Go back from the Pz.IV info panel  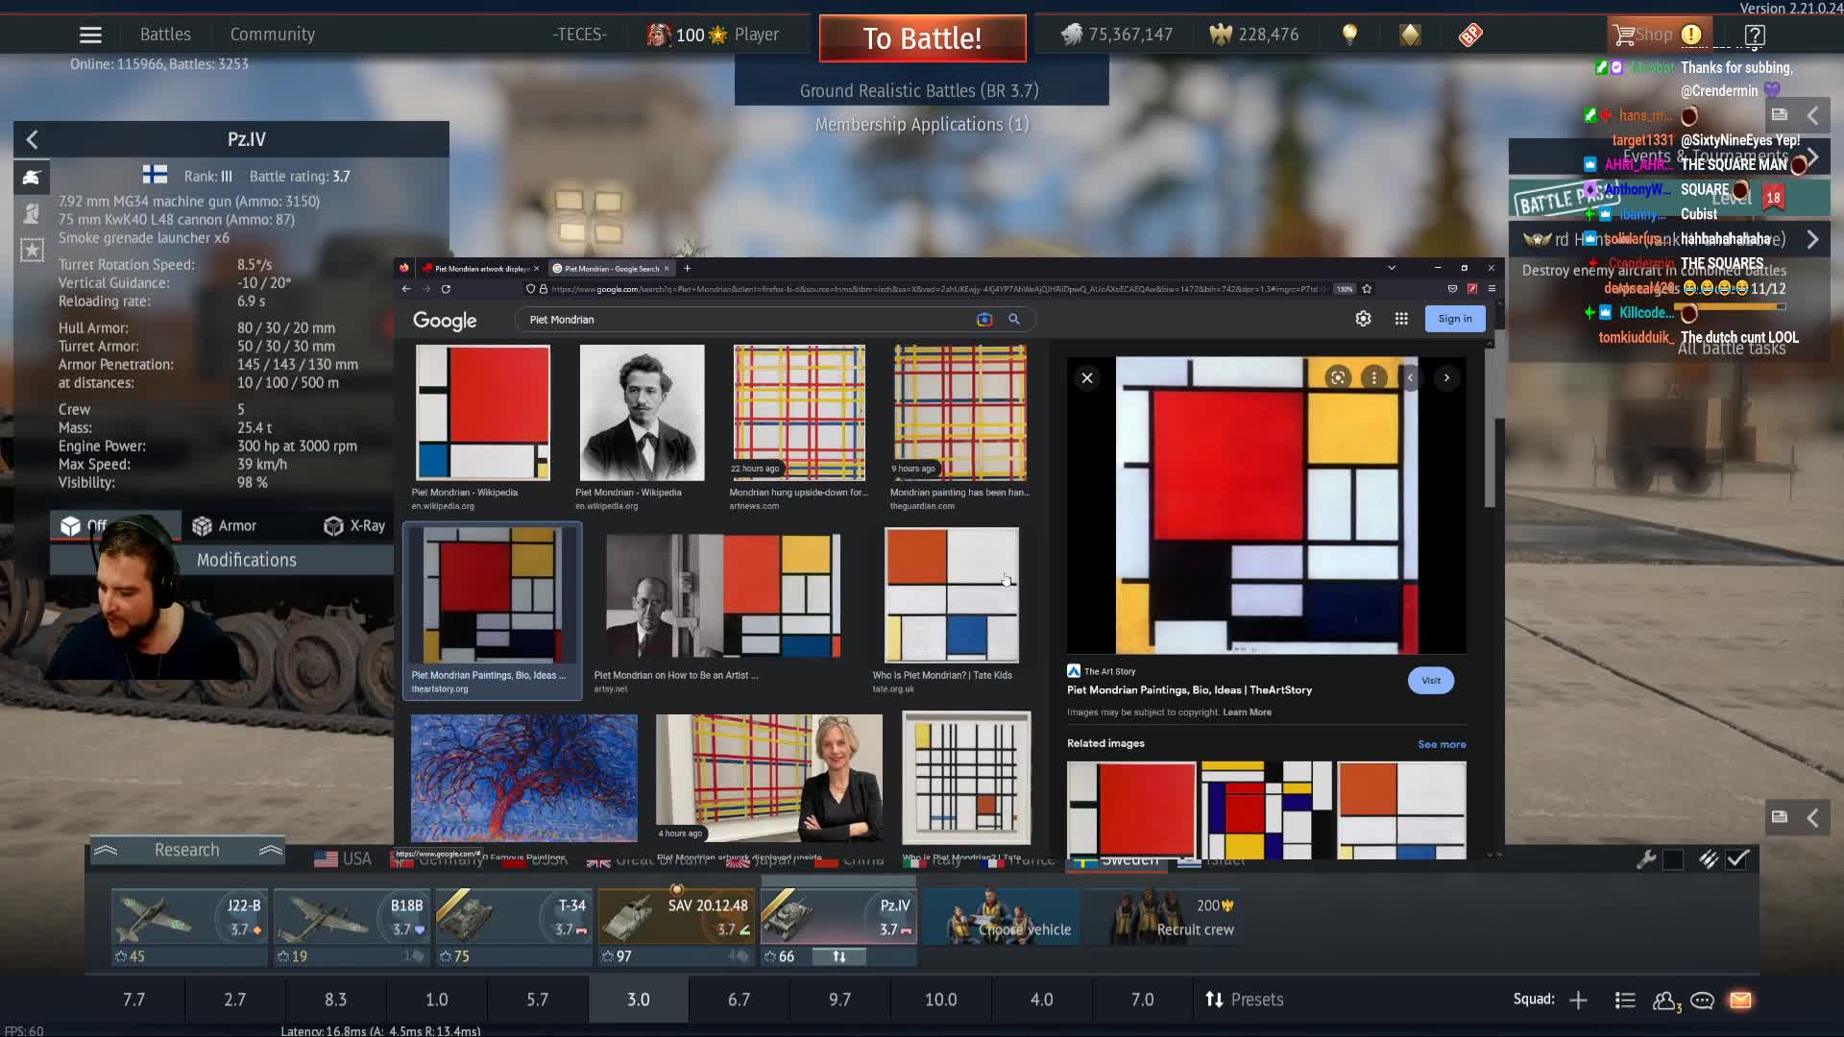33,140
